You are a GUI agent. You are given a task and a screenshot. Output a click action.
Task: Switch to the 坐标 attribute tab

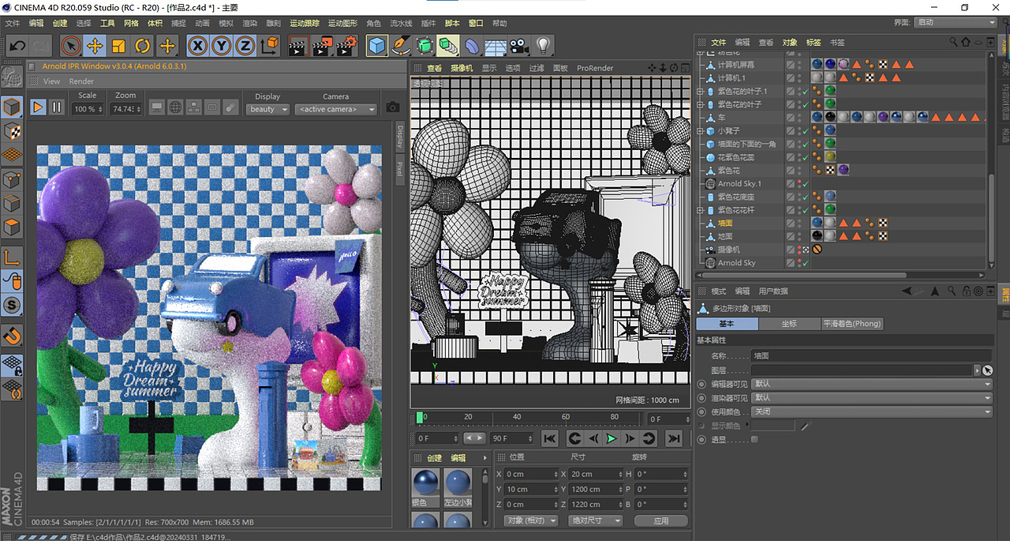pyautogui.click(x=789, y=324)
